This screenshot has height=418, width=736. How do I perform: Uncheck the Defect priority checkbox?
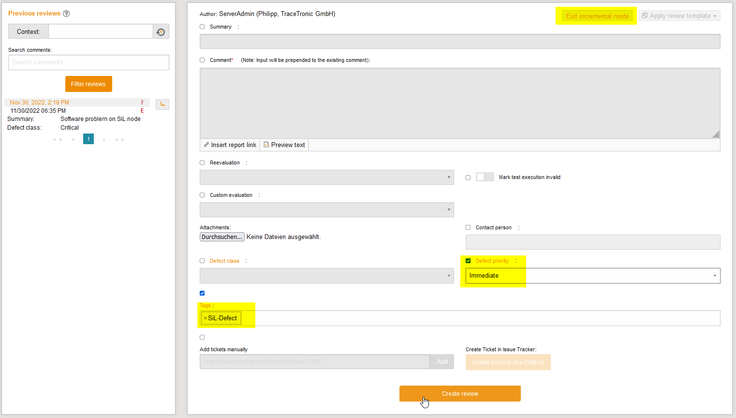tap(468, 261)
